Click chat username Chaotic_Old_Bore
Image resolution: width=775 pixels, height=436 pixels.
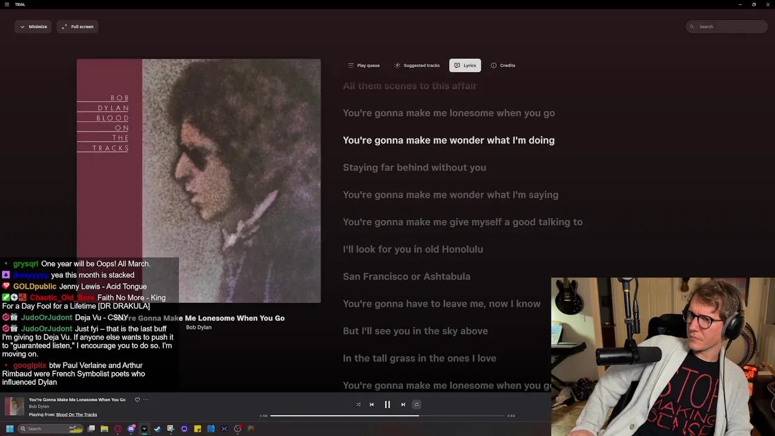[62, 297]
